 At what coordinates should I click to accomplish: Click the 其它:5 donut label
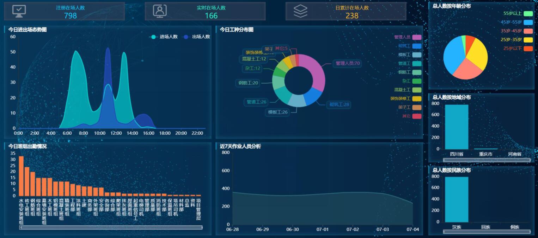click(x=281, y=48)
